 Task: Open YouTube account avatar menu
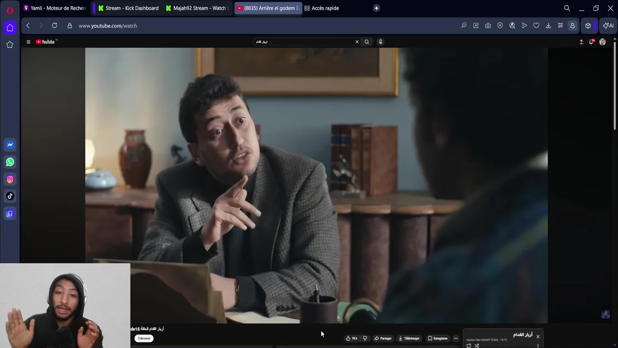click(x=603, y=42)
